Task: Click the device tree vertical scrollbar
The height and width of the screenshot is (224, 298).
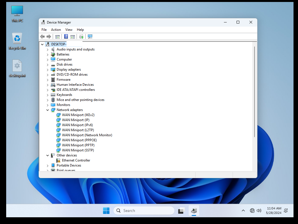Action: [255, 92]
